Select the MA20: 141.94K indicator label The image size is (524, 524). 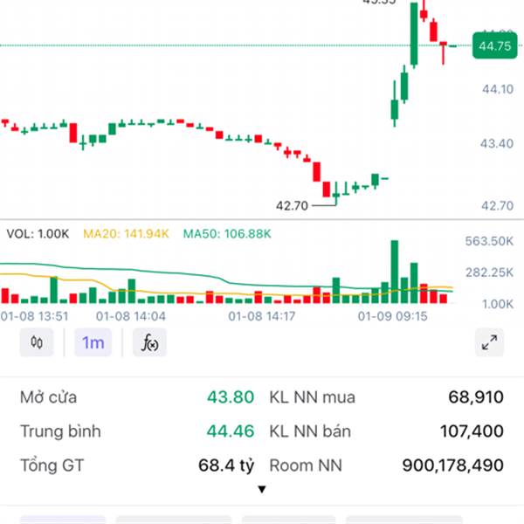[x=126, y=233]
